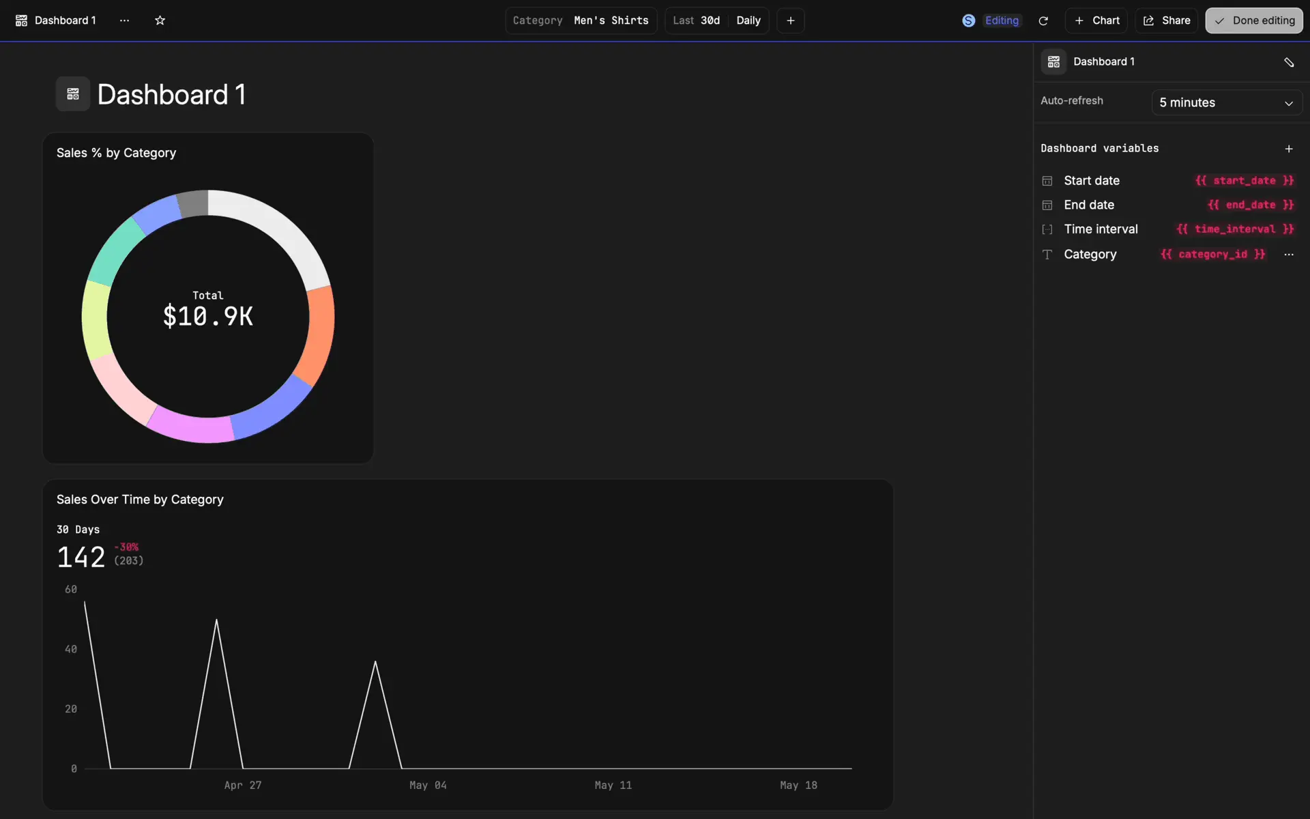
Task: Click the user avatar next to Editing
Action: click(x=968, y=20)
